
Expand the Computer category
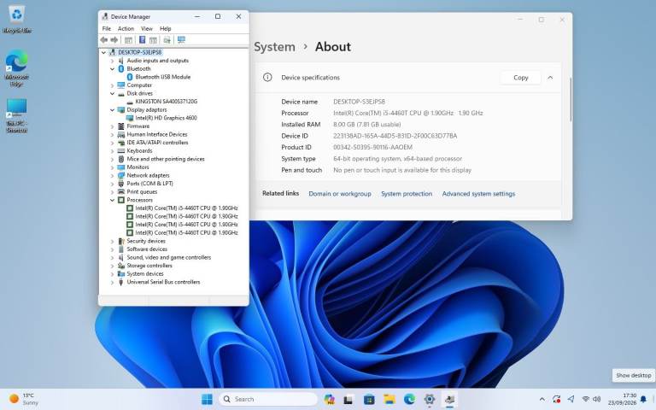[x=112, y=85]
